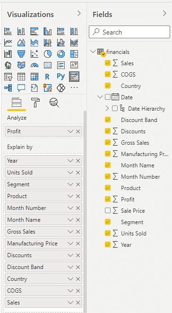Collapse the financials table tree
Viewport: 172px width, 313px height.
click(x=93, y=52)
